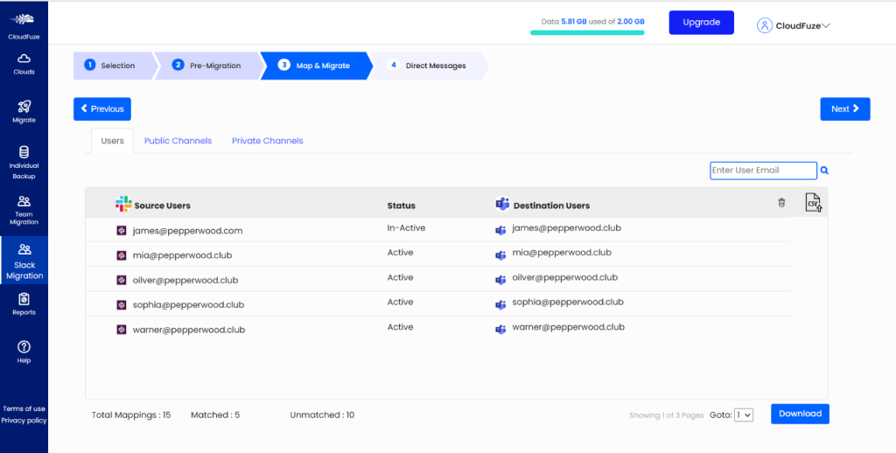Select Slack Migration in sidebar
Screen dimensions: 896x453
[24, 261]
